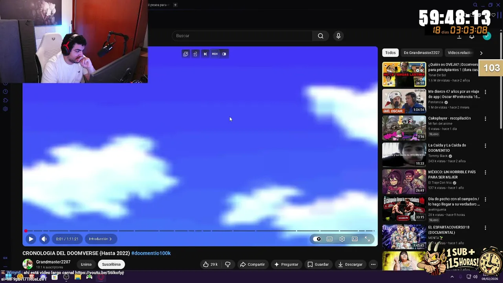Open the #doomentio100k hashtag link

(x=151, y=253)
